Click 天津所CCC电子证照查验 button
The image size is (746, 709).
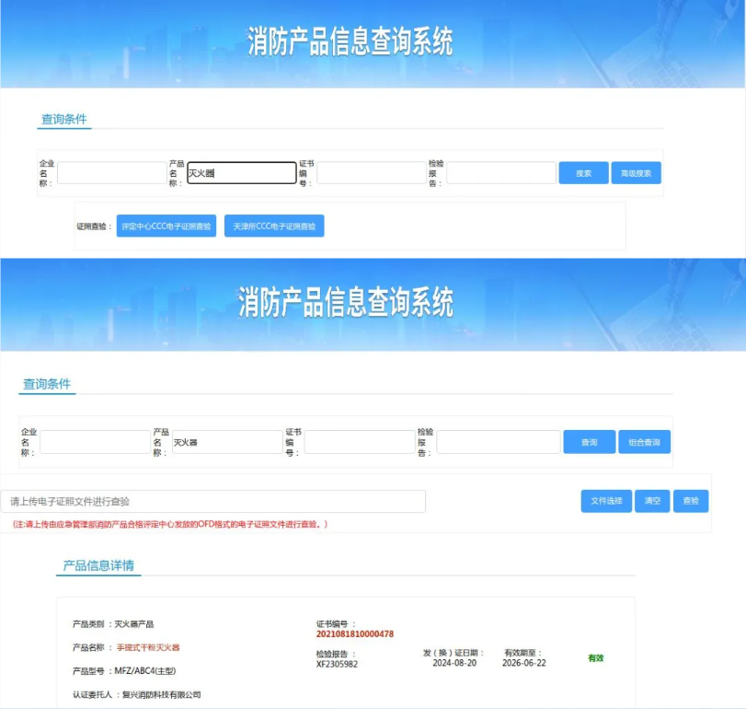pyautogui.click(x=274, y=226)
